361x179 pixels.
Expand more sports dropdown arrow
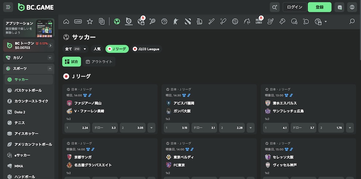(326, 21)
